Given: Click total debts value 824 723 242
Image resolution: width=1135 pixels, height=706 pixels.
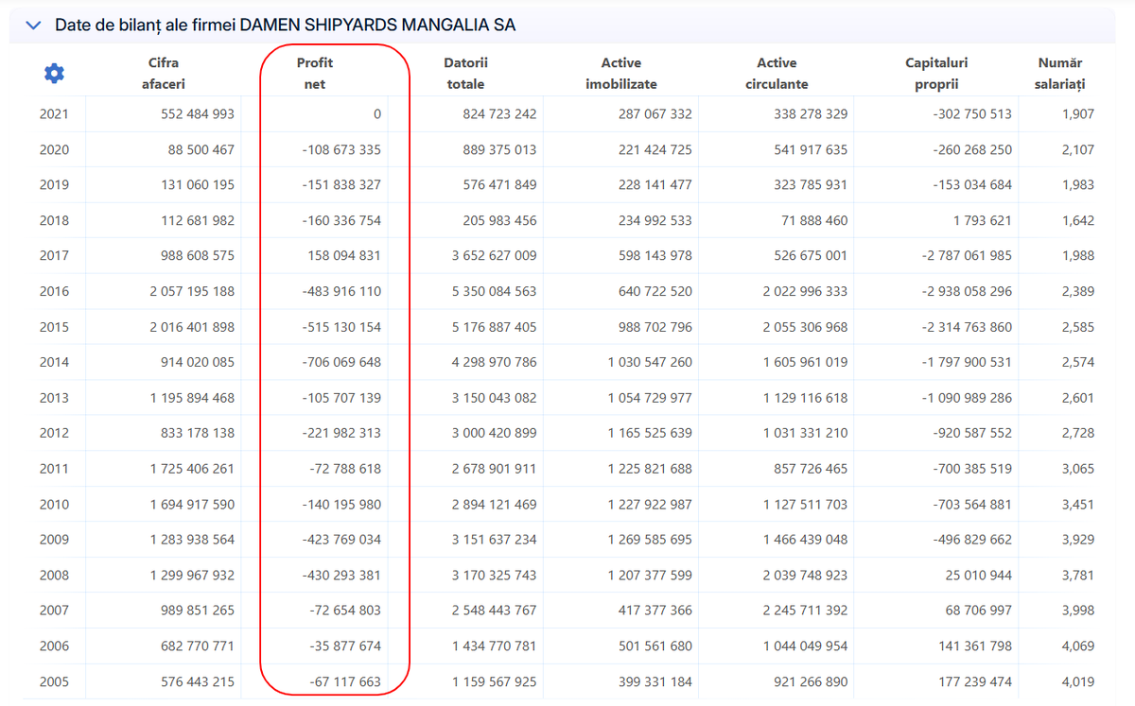Looking at the screenshot, I should tap(499, 114).
